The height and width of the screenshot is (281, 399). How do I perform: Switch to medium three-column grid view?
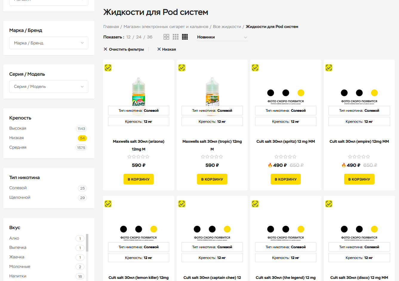pyautogui.click(x=175, y=37)
